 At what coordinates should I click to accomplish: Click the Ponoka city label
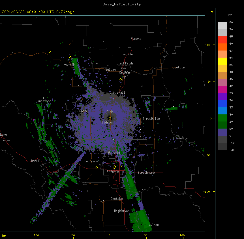coord(136,39)
